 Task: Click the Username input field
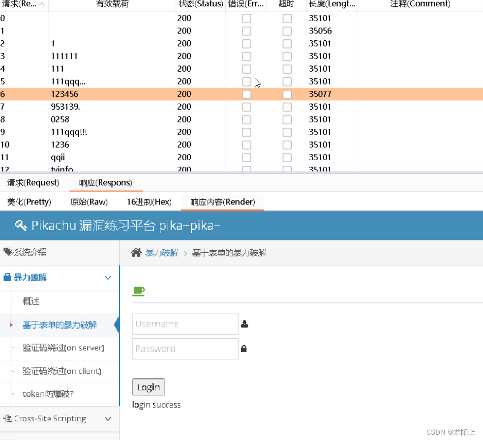pyautogui.click(x=185, y=324)
